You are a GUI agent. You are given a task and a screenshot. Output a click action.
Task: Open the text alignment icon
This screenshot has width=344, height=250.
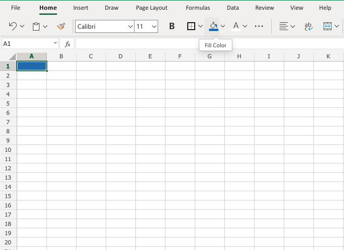pyautogui.click(x=283, y=26)
